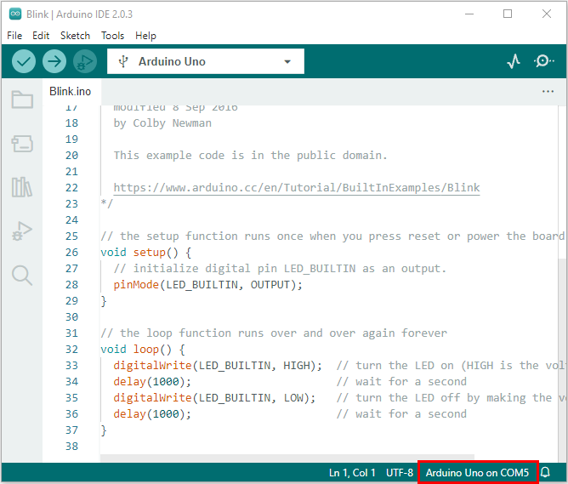Viewport: 568px width, 484px height.
Task: Open the Serial Monitor
Action: click(543, 61)
